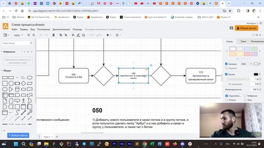Screen dimensions: 264x148
Task: Select the cloud shape in General
Action: point(24,89)
